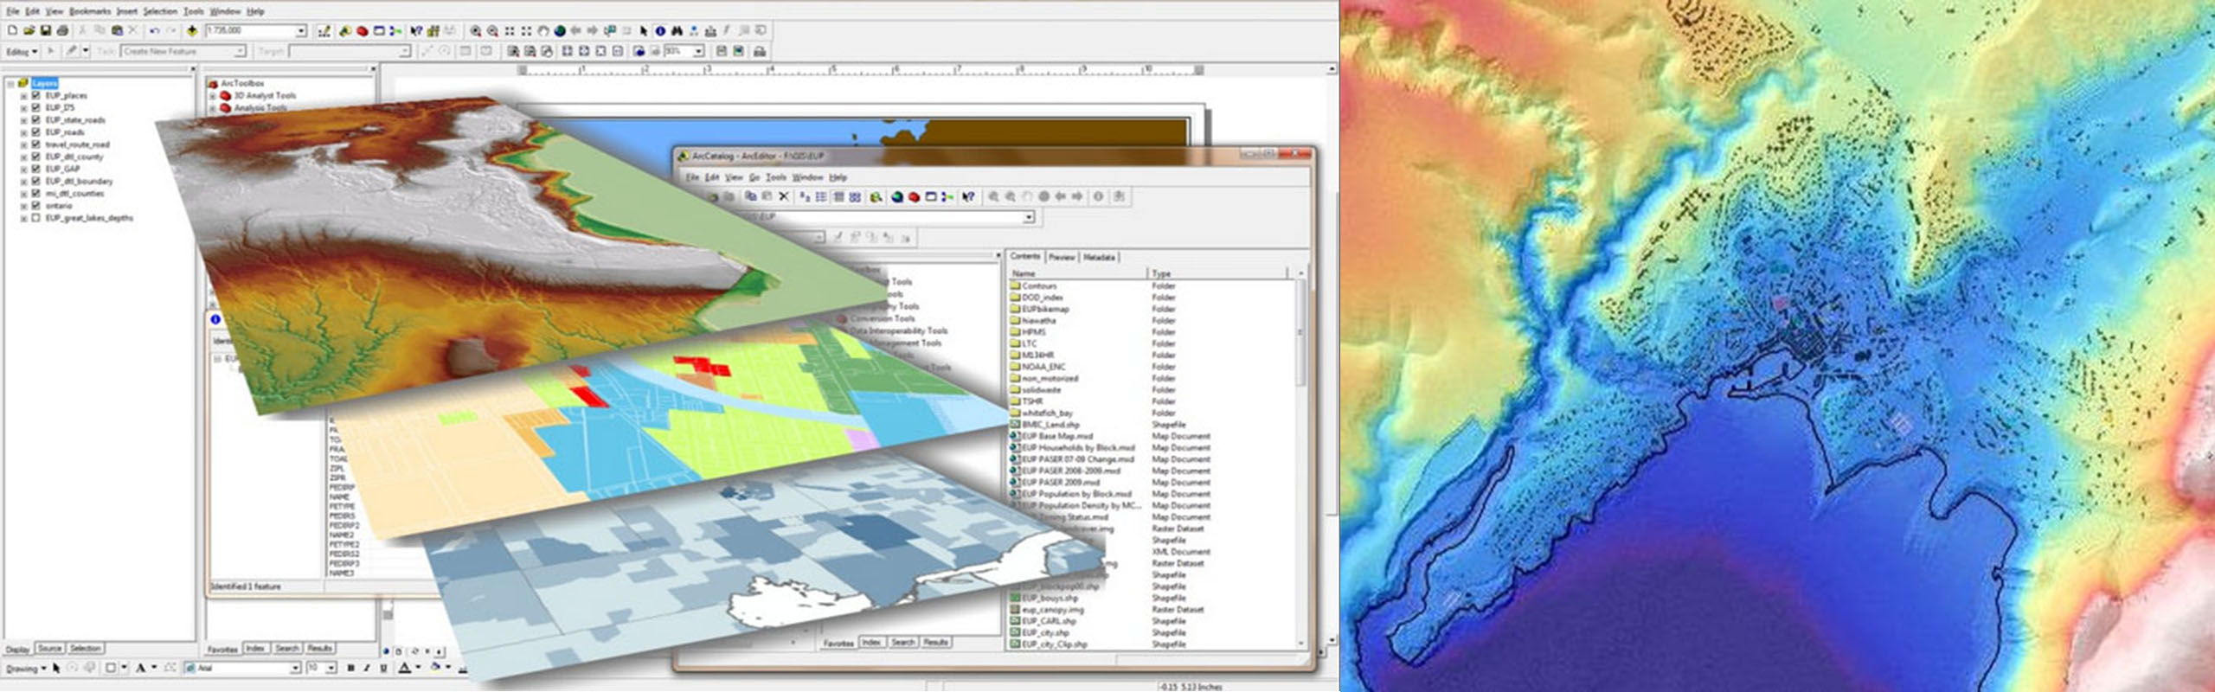This screenshot has width=2215, height=692.
Task: Expand the 3D Analyst Tools toolbox
Action: pyautogui.click(x=212, y=96)
